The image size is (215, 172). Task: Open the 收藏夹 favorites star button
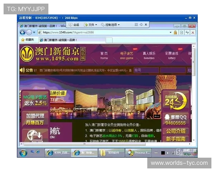tap(28, 40)
